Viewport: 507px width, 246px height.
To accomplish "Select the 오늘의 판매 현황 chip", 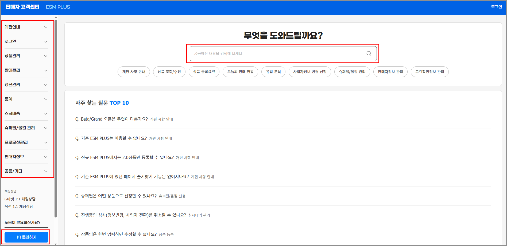I will (x=240, y=72).
